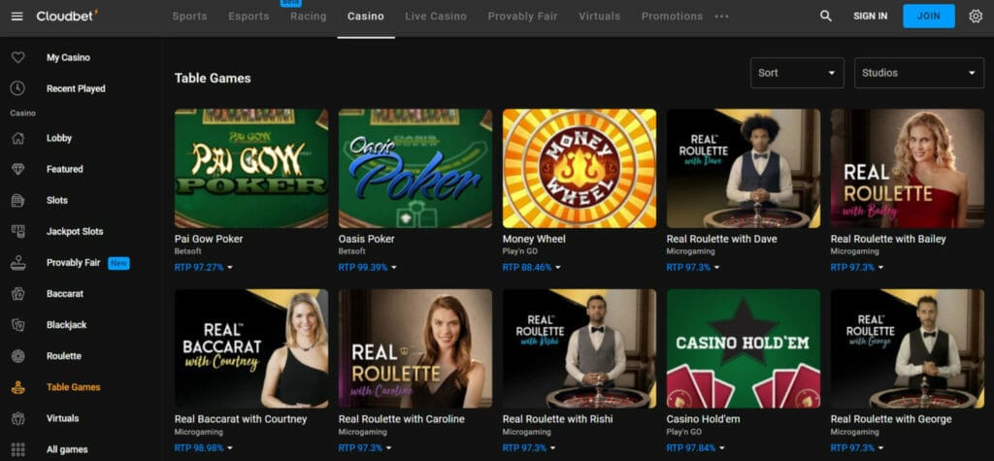
Task: Click the All games grid icon
Action: [17, 449]
